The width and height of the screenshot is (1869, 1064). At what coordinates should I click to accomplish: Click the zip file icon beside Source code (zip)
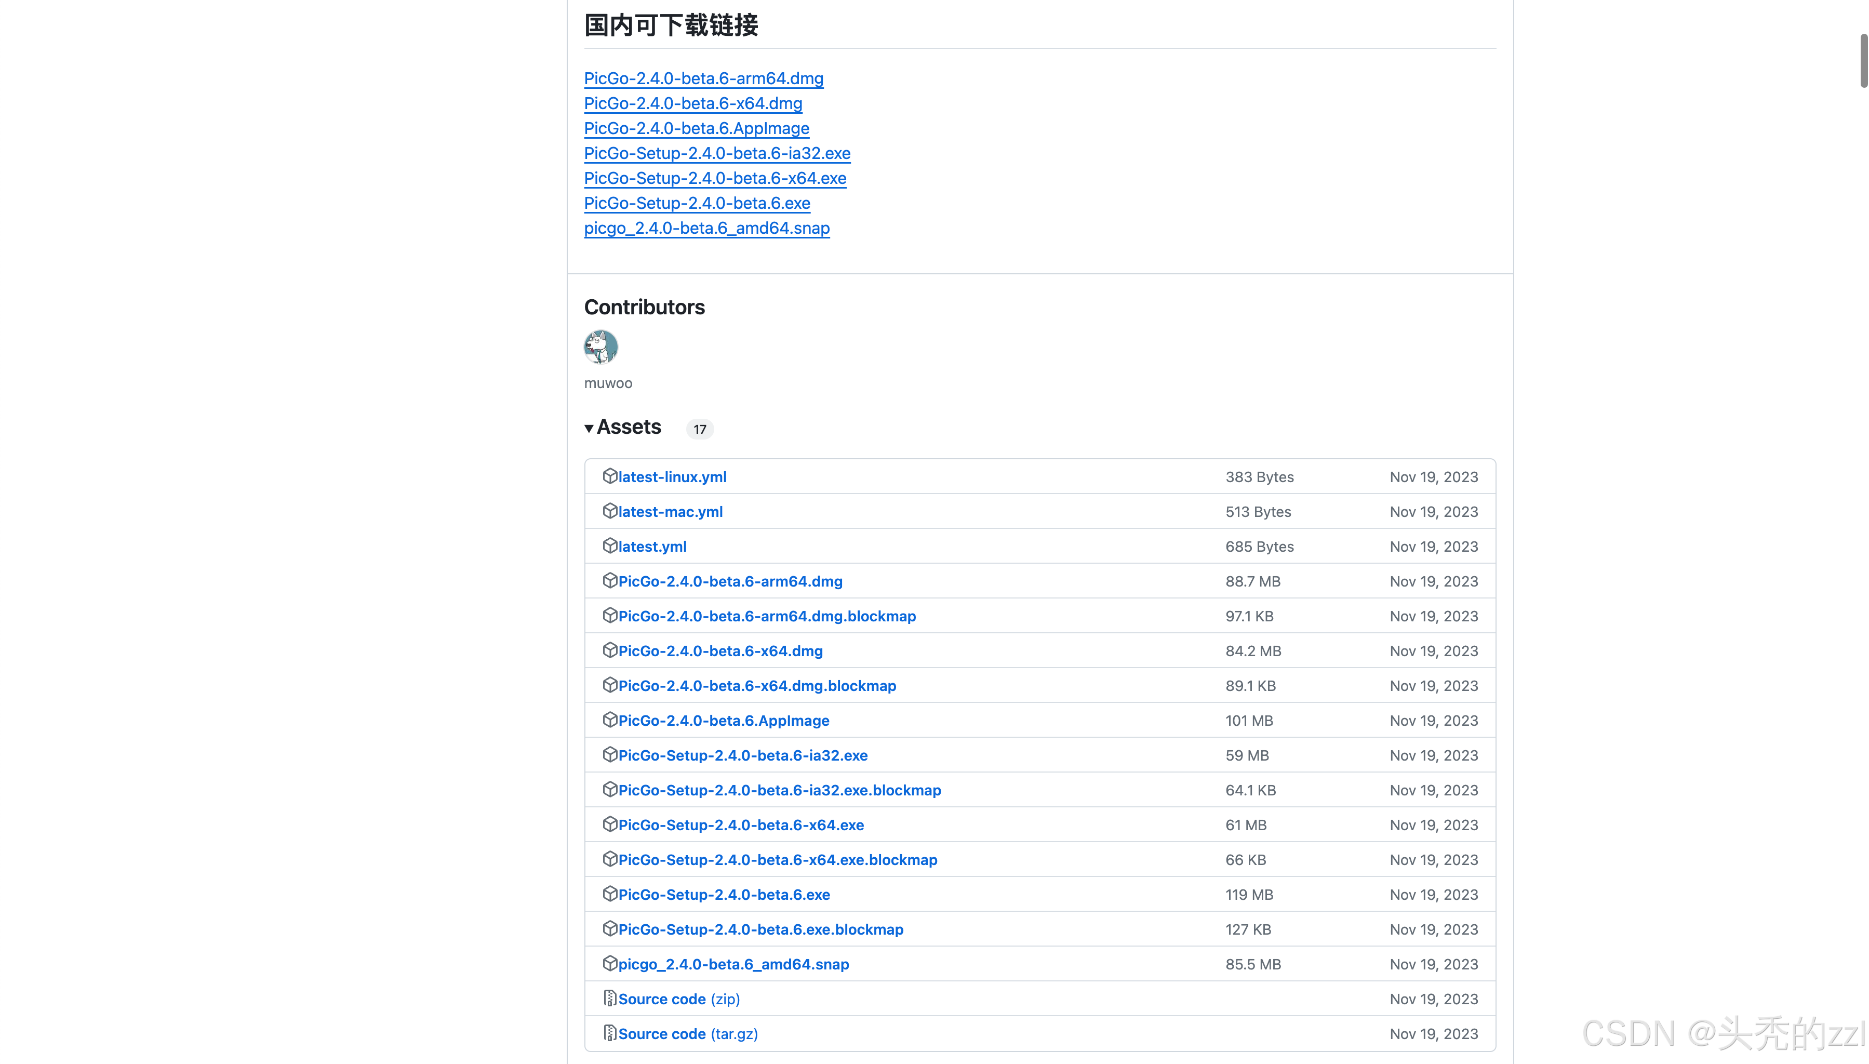[x=609, y=998]
